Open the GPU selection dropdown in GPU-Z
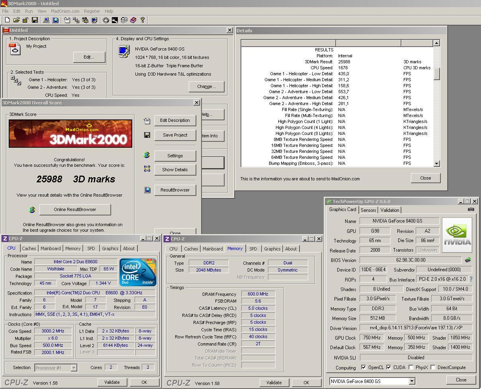 click(x=412, y=381)
